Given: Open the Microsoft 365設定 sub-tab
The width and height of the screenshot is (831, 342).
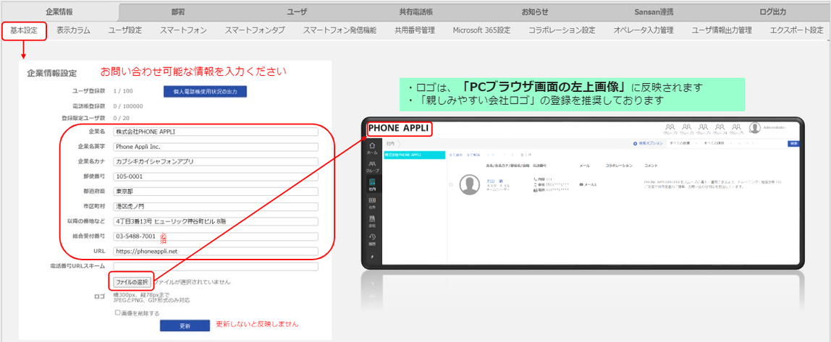Looking at the screenshot, I should (481, 30).
